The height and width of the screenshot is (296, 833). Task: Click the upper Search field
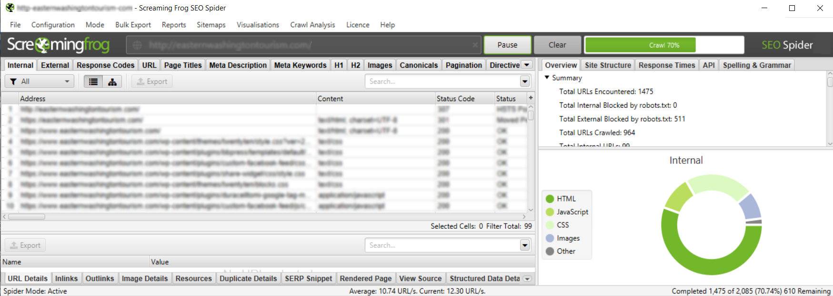tap(442, 82)
